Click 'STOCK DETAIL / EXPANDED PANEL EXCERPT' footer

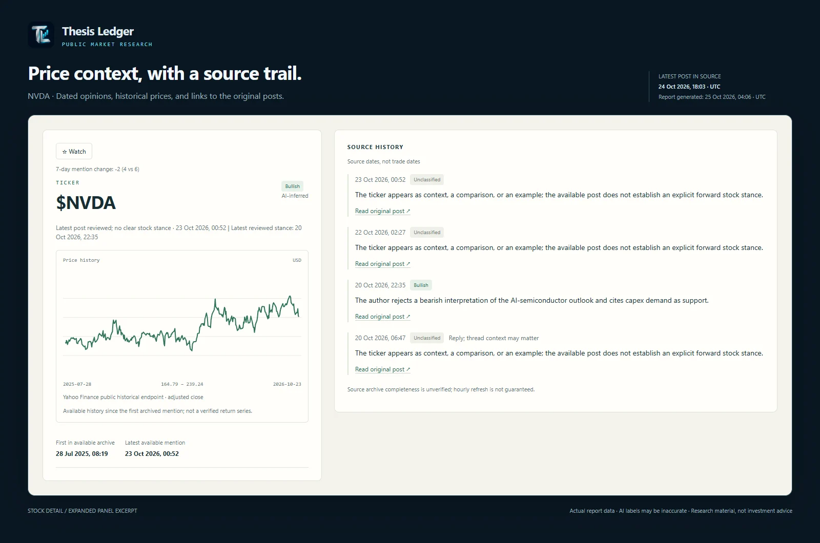83,511
